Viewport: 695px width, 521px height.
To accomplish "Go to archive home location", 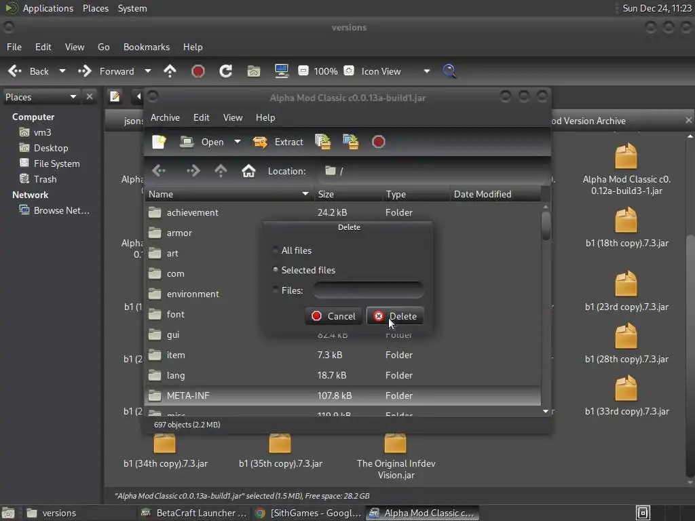I will point(248,170).
